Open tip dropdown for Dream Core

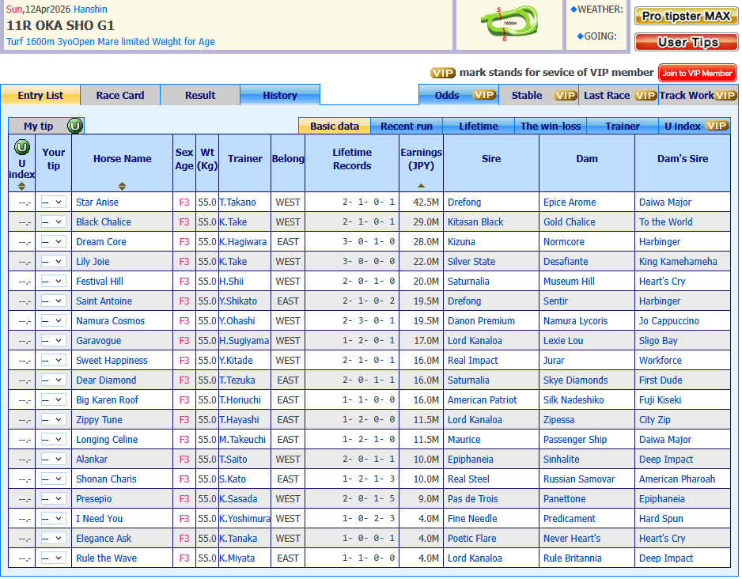[x=52, y=242]
